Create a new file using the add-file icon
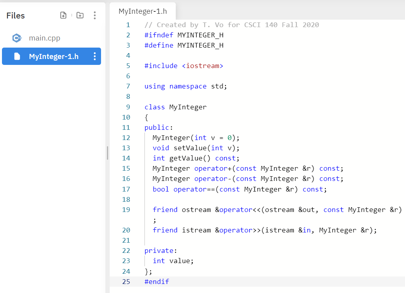Image resolution: width=405 pixels, height=293 pixels. (63, 15)
